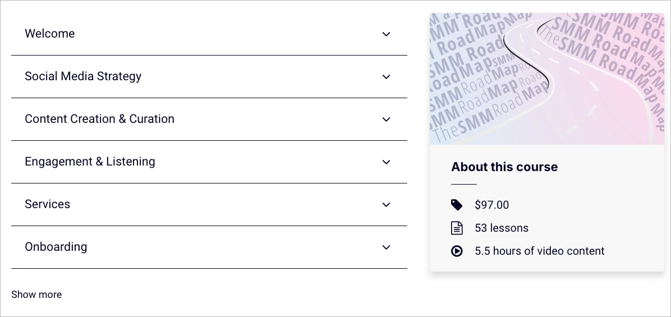Viewport: 671px width, 317px height.
Task: Open Content Creation & Curation chapter
Action: tap(99, 119)
